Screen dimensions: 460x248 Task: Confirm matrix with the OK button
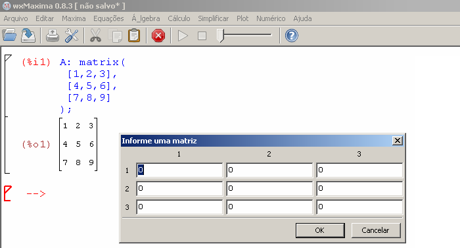coord(320,230)
